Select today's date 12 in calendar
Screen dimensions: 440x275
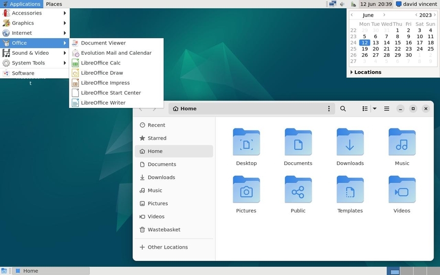pyautogui.click(x=365, y=42)
